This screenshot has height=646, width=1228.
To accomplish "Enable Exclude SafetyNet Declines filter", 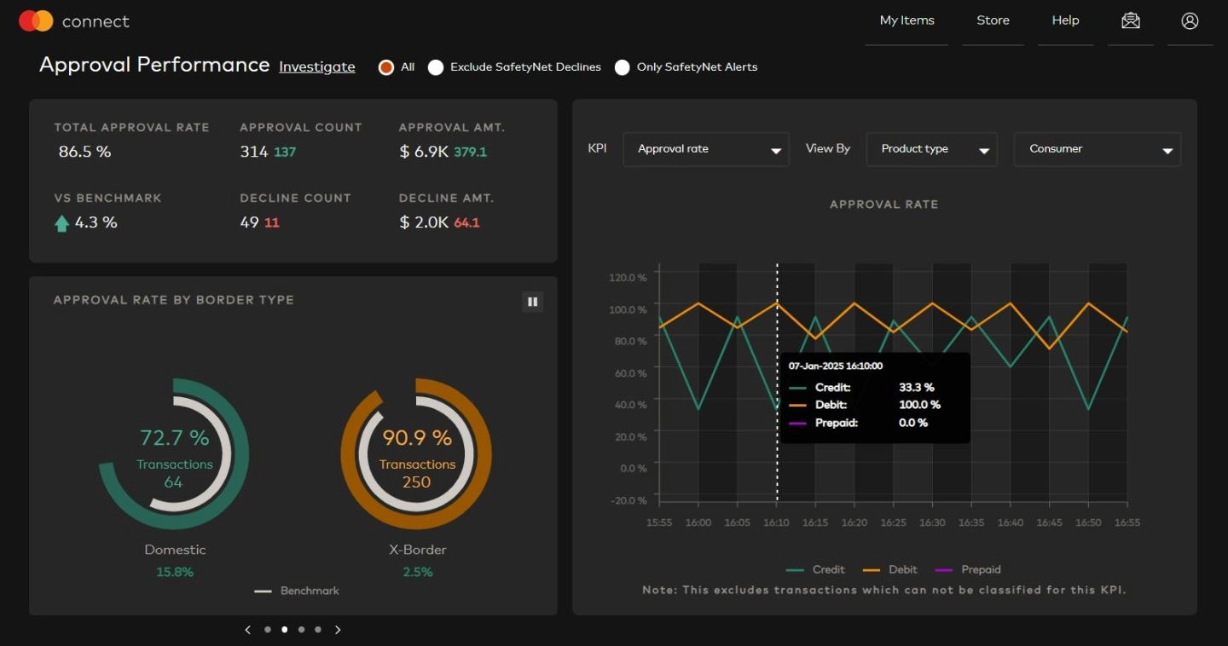I will [436, 66].
